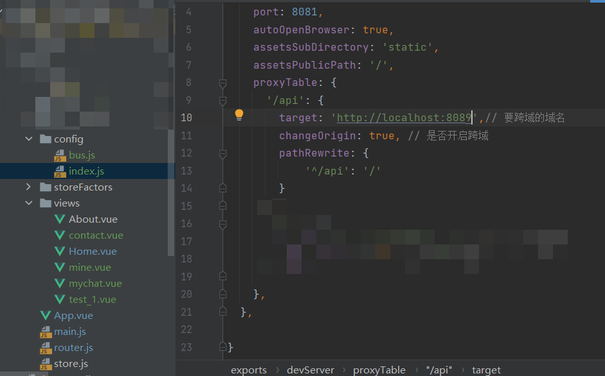Click the http://localhost:8089 URL link
The height and width of the screenshot is (376, 605).
coord(404,117)
